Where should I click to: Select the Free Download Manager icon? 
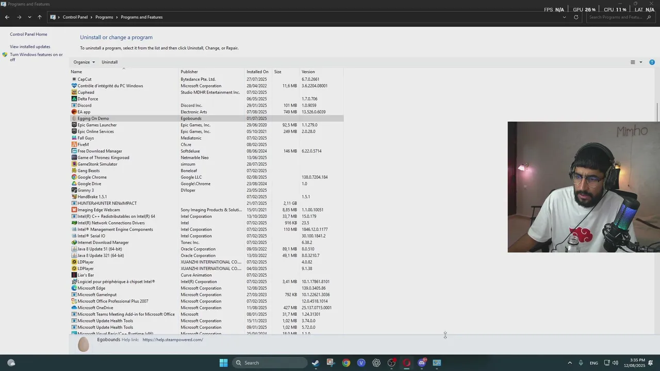(74, 151)
